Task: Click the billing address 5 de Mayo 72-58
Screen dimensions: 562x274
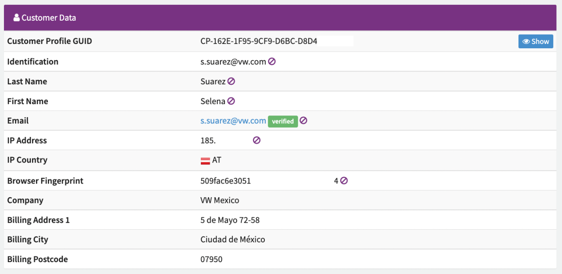Action: pyautogui.click(x=230, y=220)
